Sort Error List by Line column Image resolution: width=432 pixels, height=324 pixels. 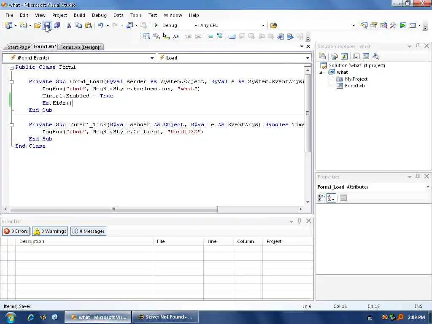pos(218,241)
